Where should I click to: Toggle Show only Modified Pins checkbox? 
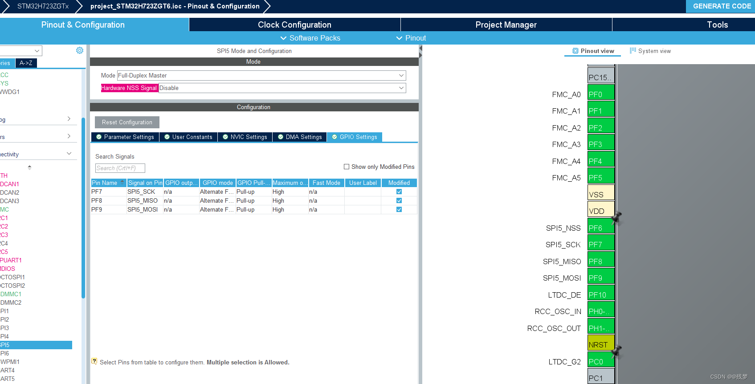point(347,167)
